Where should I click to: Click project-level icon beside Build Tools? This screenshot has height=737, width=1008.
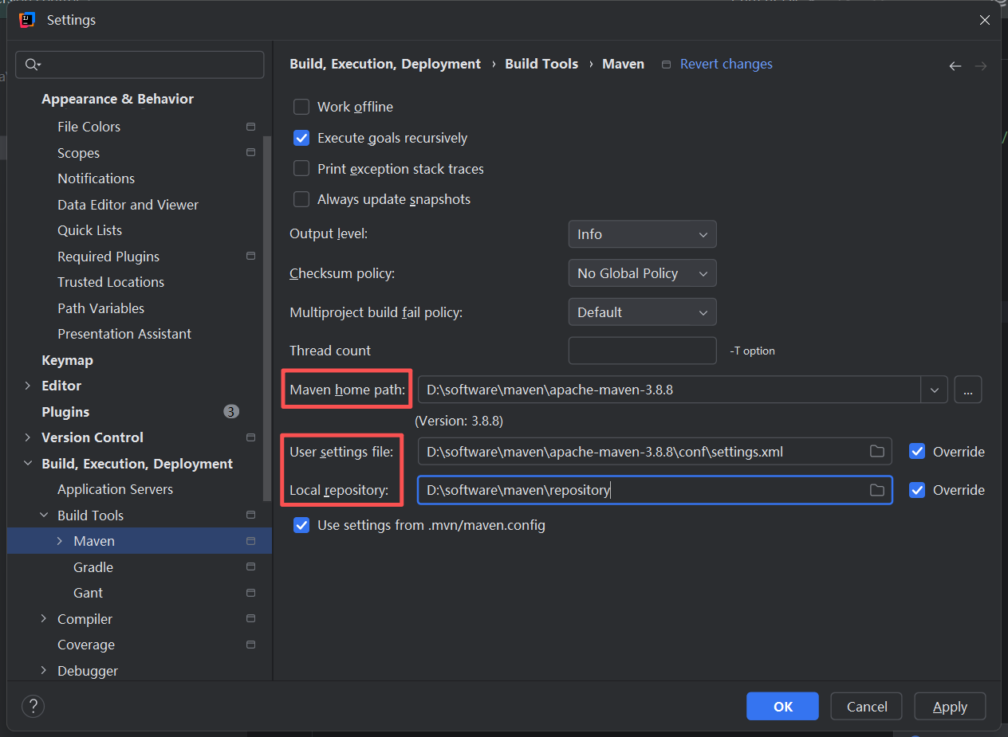(250, 515)
